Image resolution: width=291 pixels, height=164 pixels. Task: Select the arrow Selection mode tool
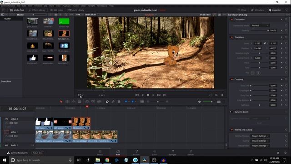61,102
